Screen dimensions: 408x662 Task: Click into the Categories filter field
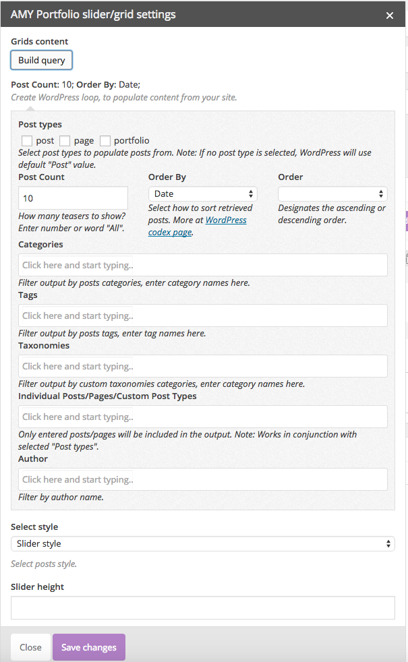tap(202, 265)
